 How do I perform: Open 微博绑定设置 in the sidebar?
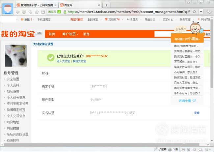point(16,110)
